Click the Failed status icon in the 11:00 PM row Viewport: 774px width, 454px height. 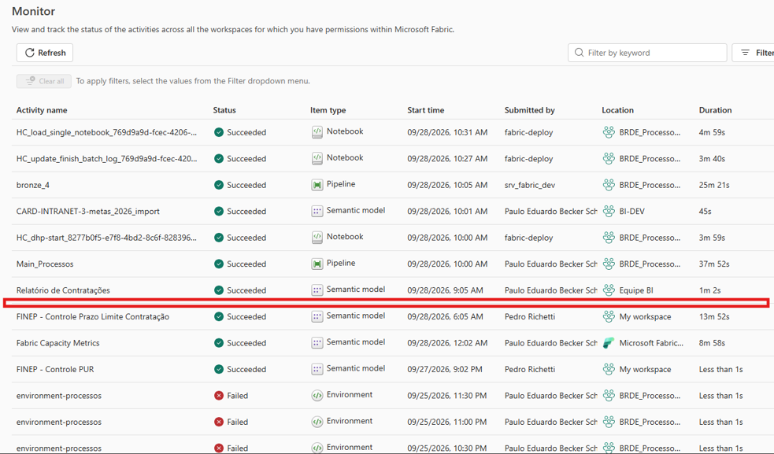[219, 422]
